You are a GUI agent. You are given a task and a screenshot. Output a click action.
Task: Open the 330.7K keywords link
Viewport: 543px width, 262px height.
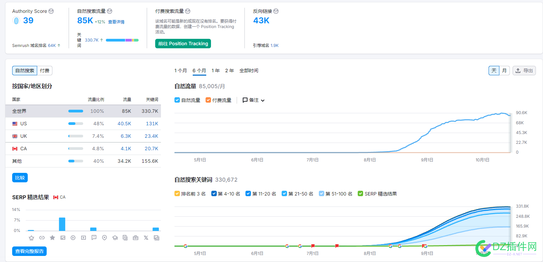click(x=92, y=40)
